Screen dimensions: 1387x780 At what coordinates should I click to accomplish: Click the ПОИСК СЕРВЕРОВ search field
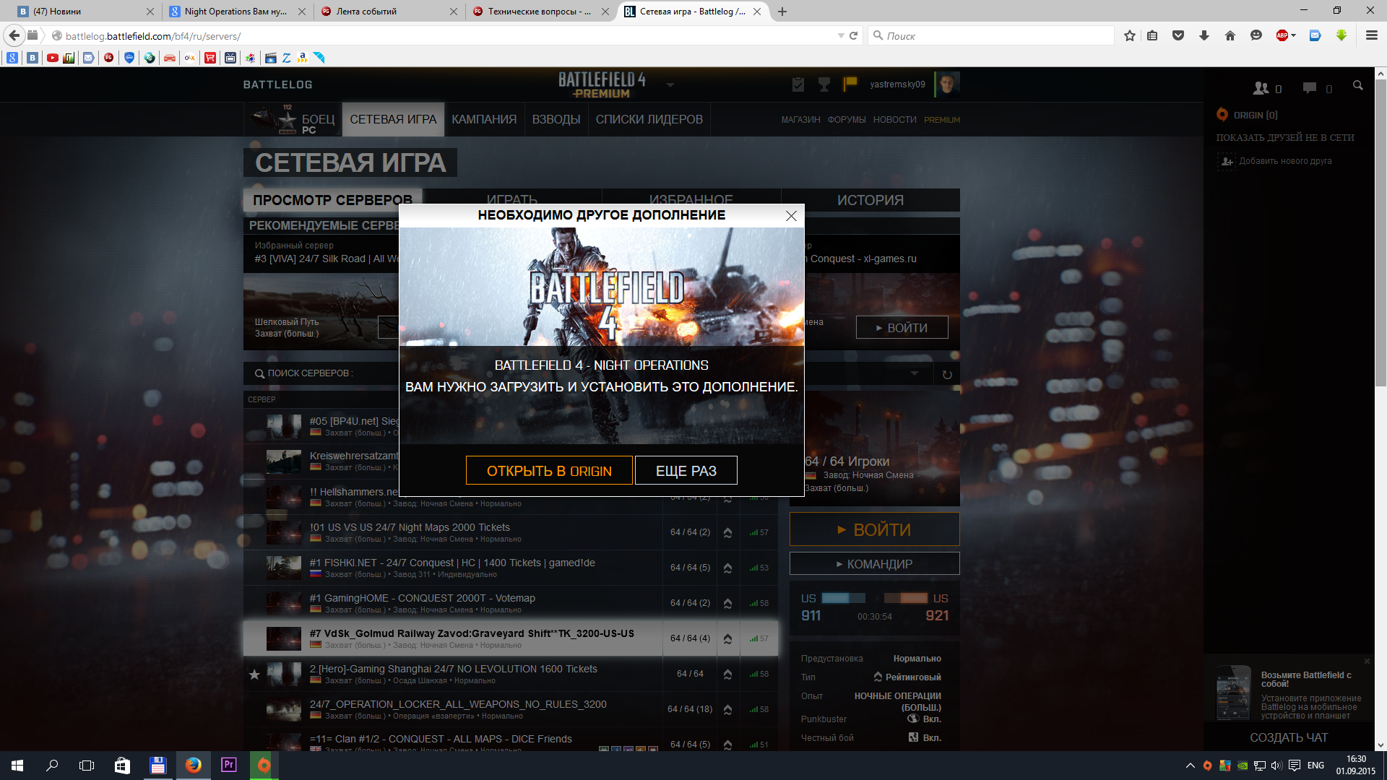click(325, 373)
